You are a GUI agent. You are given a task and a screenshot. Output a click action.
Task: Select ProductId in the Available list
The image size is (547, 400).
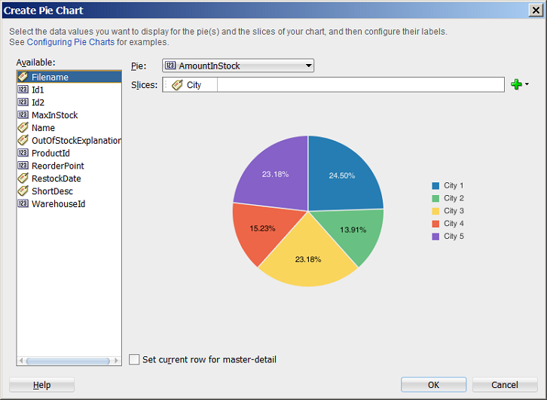point(69,153)
